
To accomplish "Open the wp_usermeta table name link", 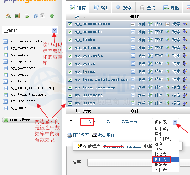I will pyautogui.click(x=89, y=95).
